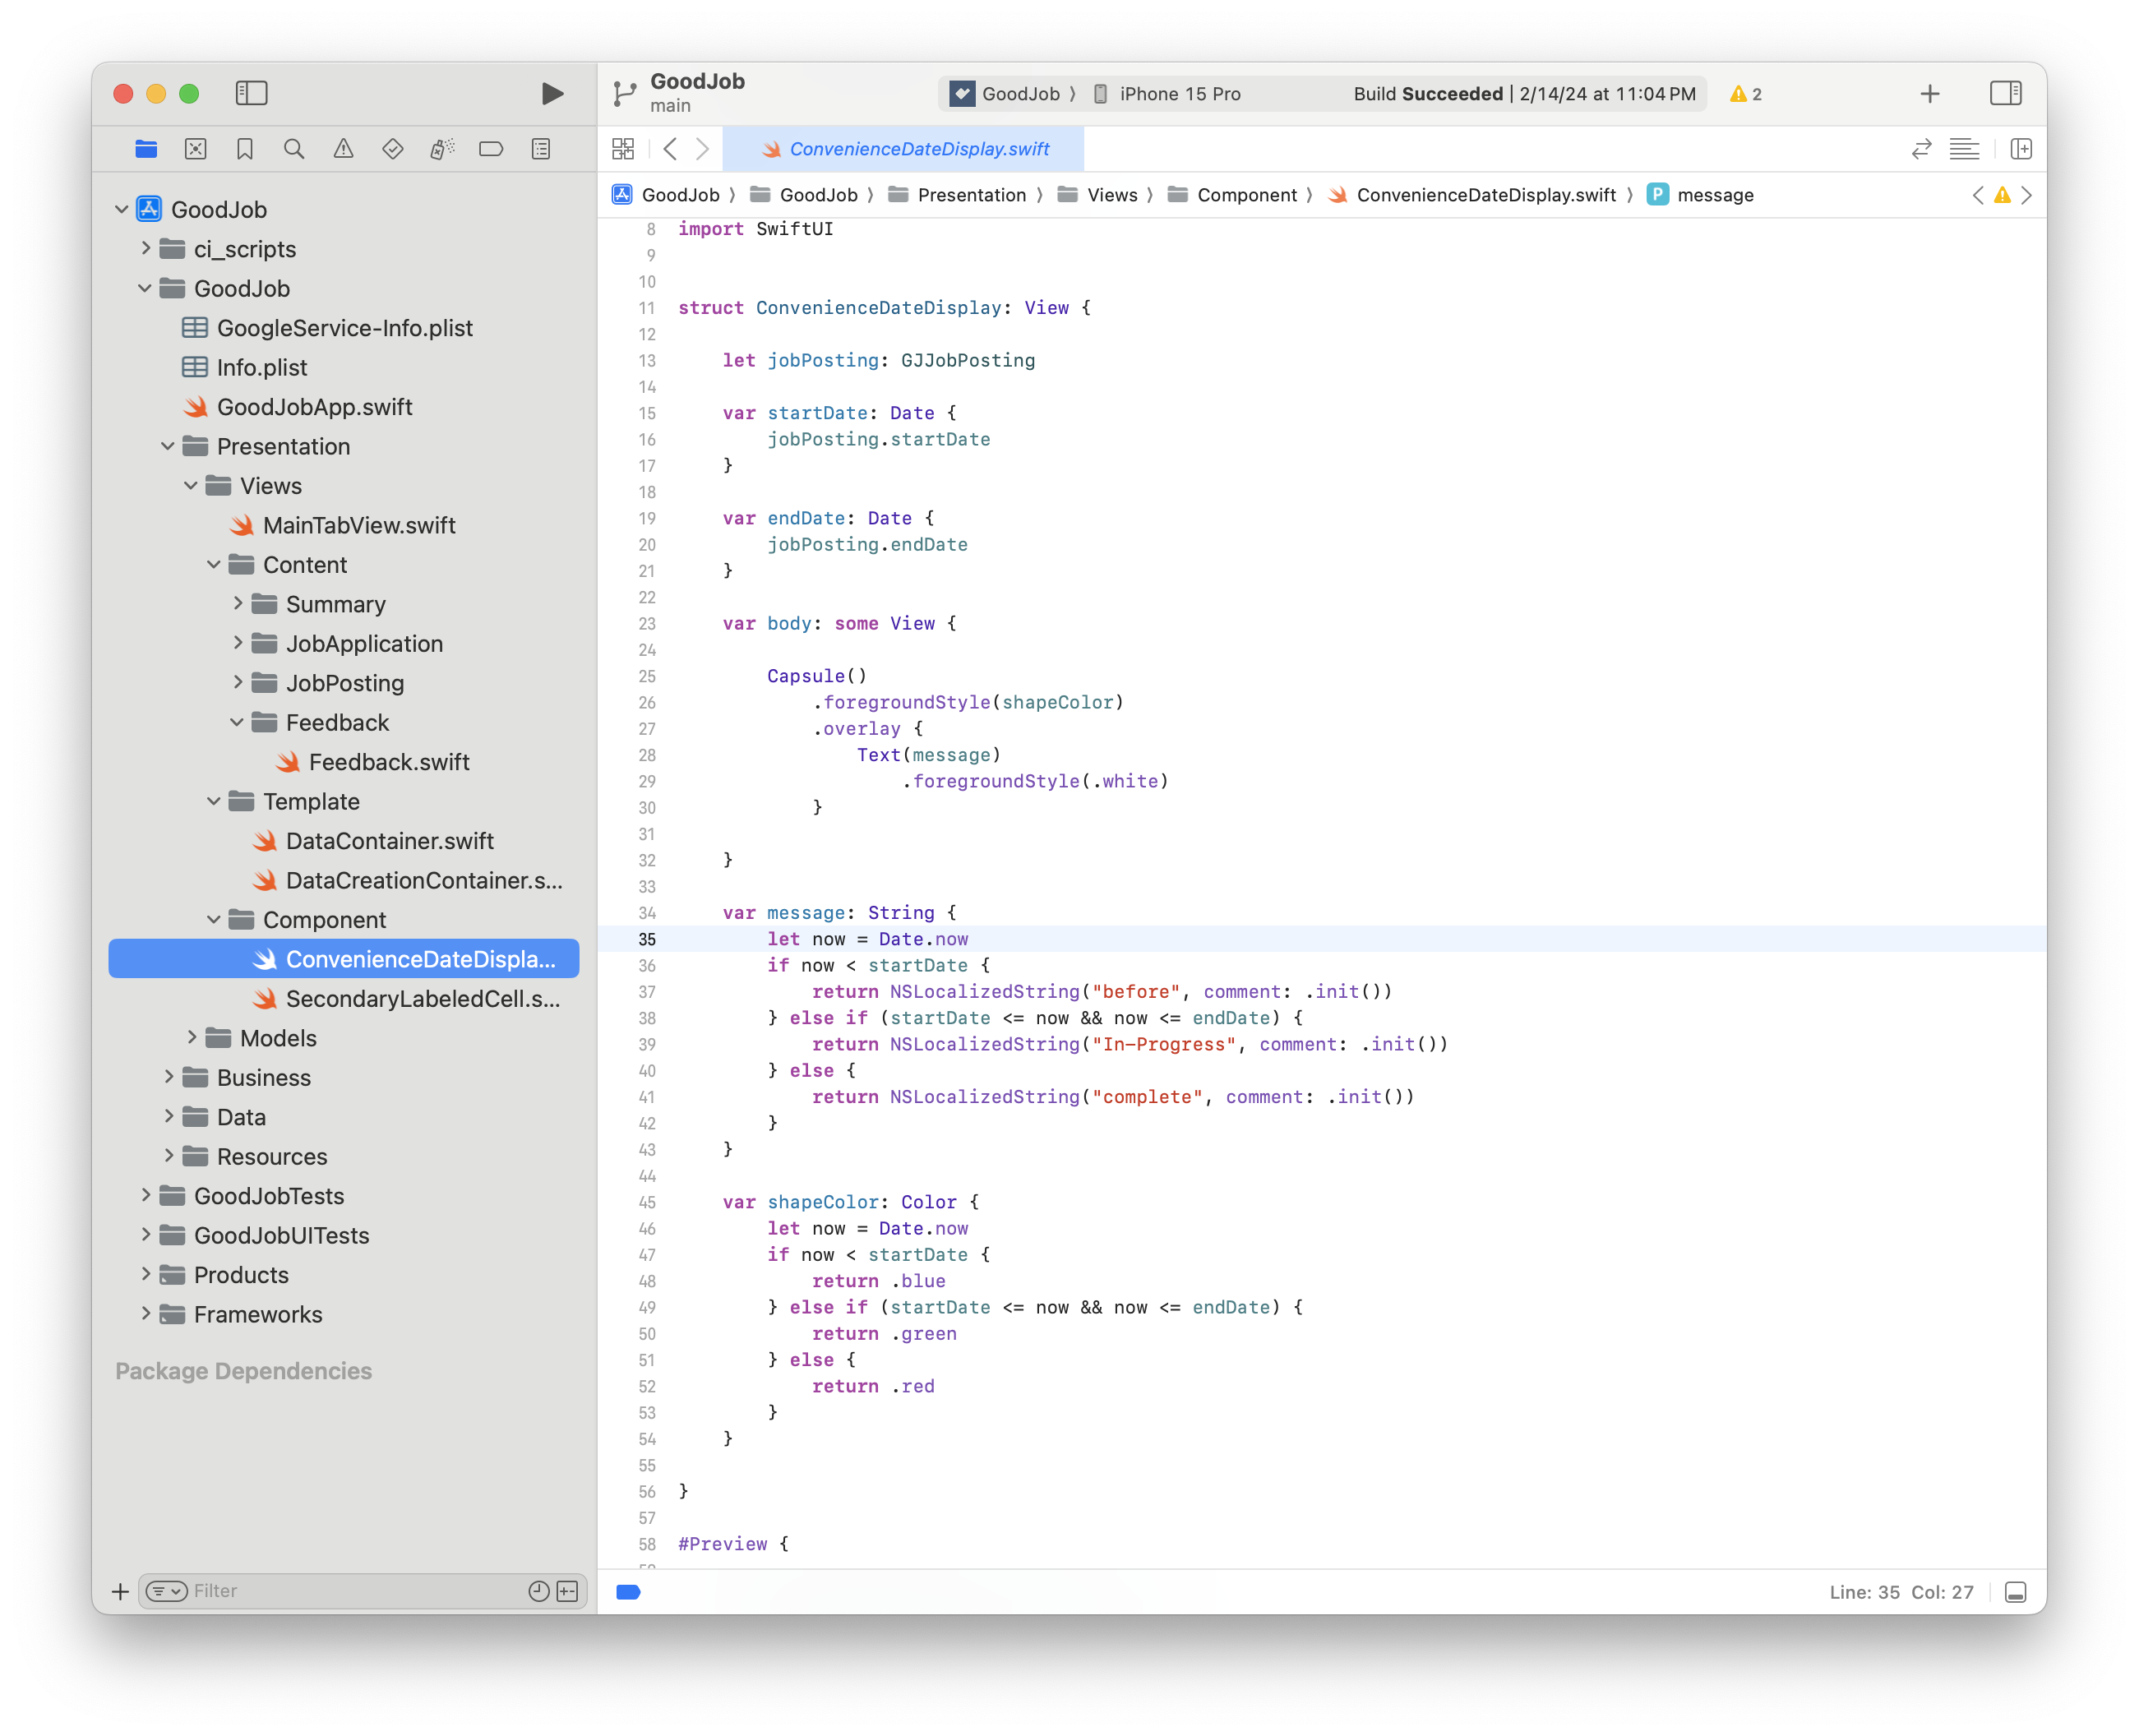This screenshot has height=1736, width=2139.
Task: Collapse the Feedback folder
Action: pos(237,722)
